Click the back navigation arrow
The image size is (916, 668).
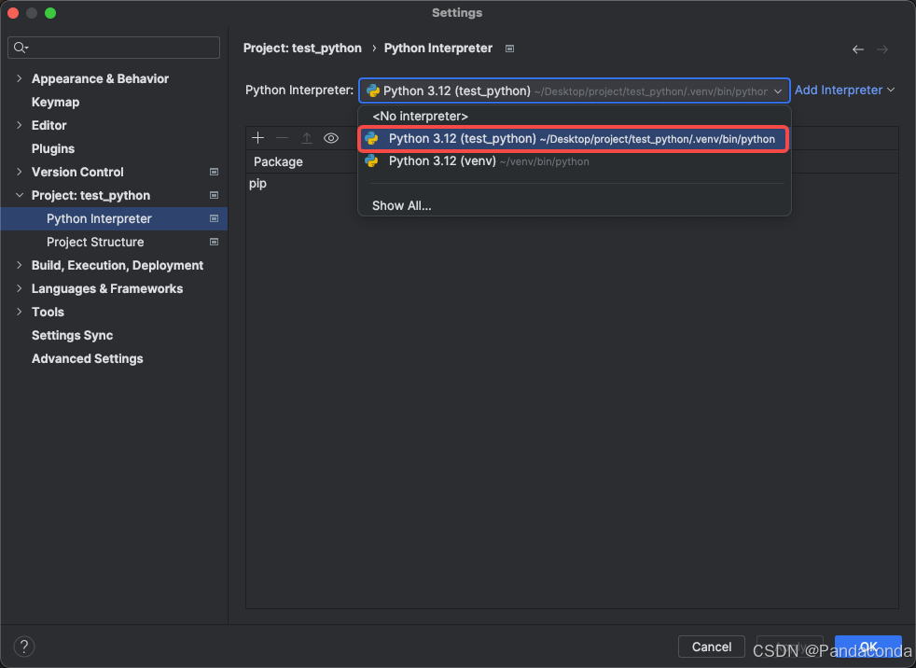pos(857,49)
